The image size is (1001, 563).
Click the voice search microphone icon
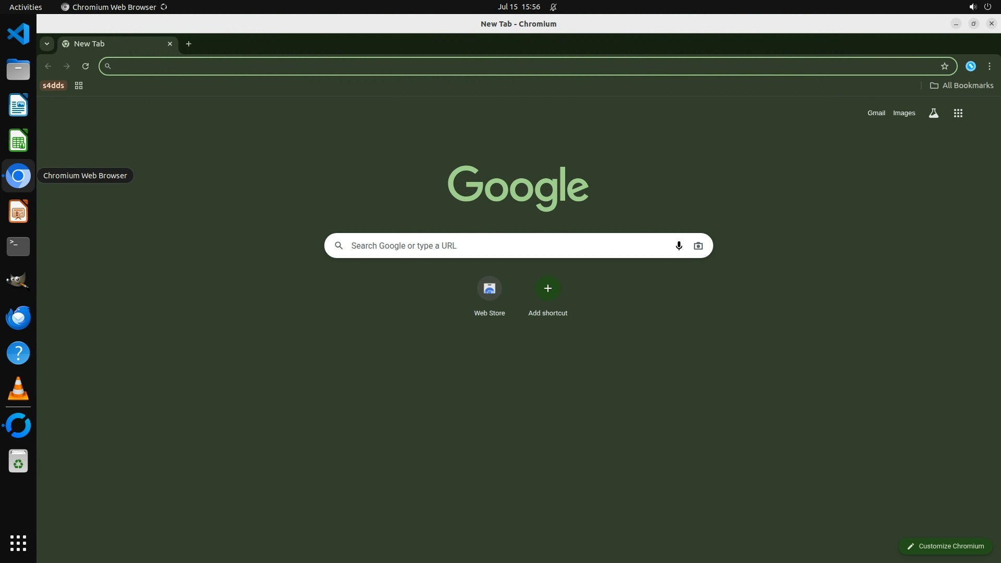(x=678, y=246)
